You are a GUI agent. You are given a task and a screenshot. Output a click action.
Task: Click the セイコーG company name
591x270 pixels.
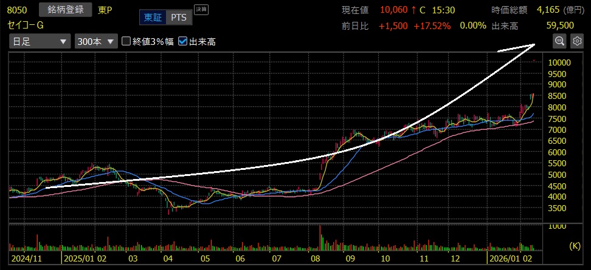click(x=26, y=25)
